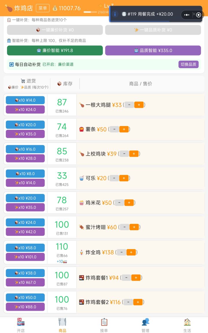Increase 薯条 price with plus button
This screenshot has width=208, height=333.
(124, 129)
